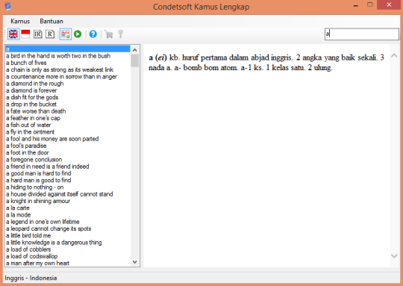This screenshot has height=286, width=403.
Task: Click the green play icon
Action: pyautogui.click(x=78, y=34)
